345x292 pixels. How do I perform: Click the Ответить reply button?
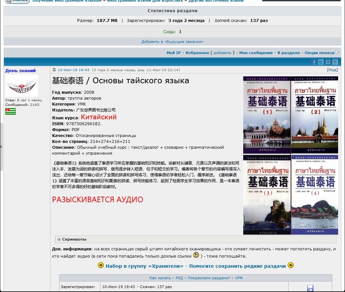[x=17, y=1]
